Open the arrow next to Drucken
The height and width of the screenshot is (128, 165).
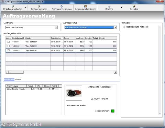click(x=122, y=8)
